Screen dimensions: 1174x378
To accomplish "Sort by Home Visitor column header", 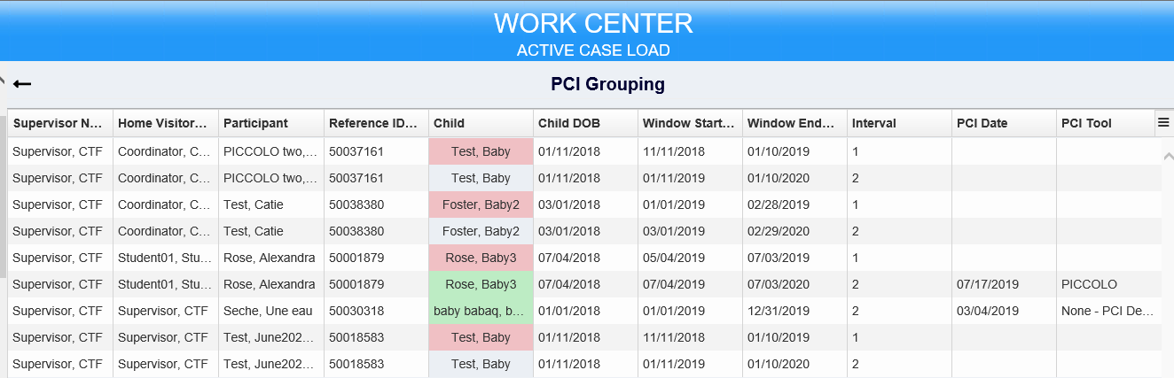I will (x=166, y=123).
